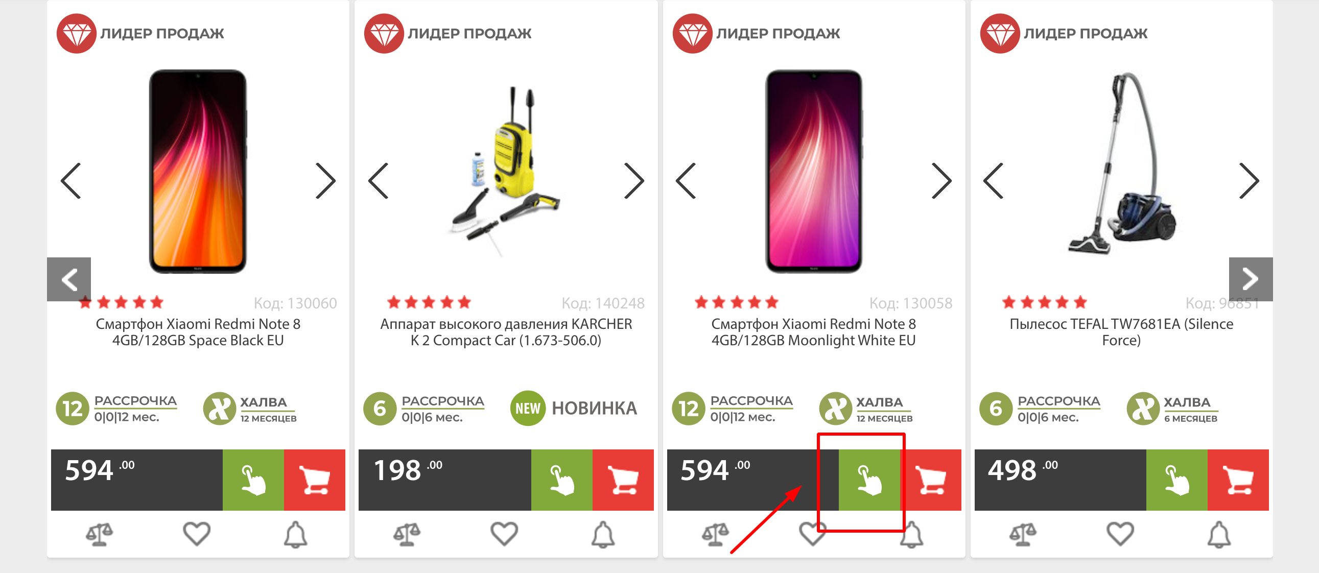Screen dimensions: 1319x573
Task: Toggle heart wishlist for TEFAL vacuum
Action: 1120,534
